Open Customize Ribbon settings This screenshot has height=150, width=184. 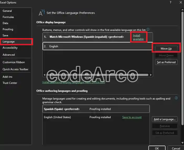pyautogui.click(x=14, y=62)
